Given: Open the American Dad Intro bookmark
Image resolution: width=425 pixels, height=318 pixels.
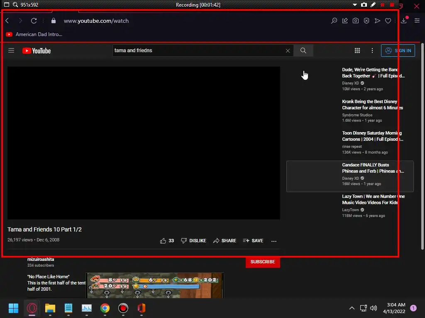Looking at the screenshot, I should click(x=34, y=34).
